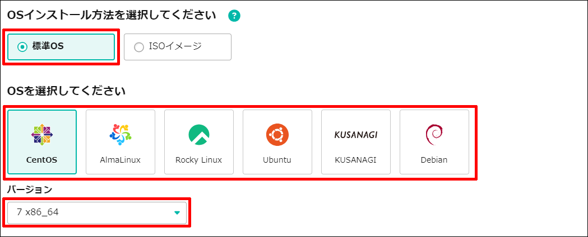Choose the Rocky Linux green logo

pos(199,135)
